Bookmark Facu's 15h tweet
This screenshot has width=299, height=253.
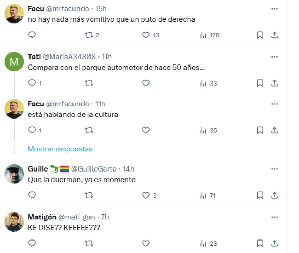pyautogui.click(x=260, y=35)
